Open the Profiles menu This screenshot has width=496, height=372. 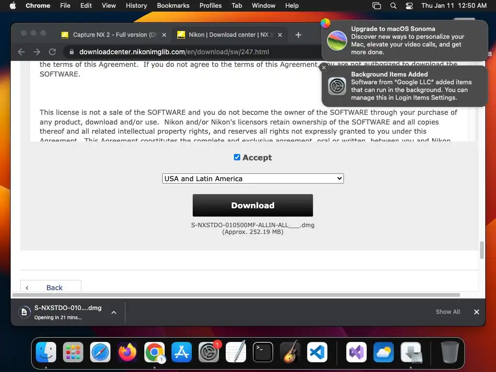[x=210, y=6]
